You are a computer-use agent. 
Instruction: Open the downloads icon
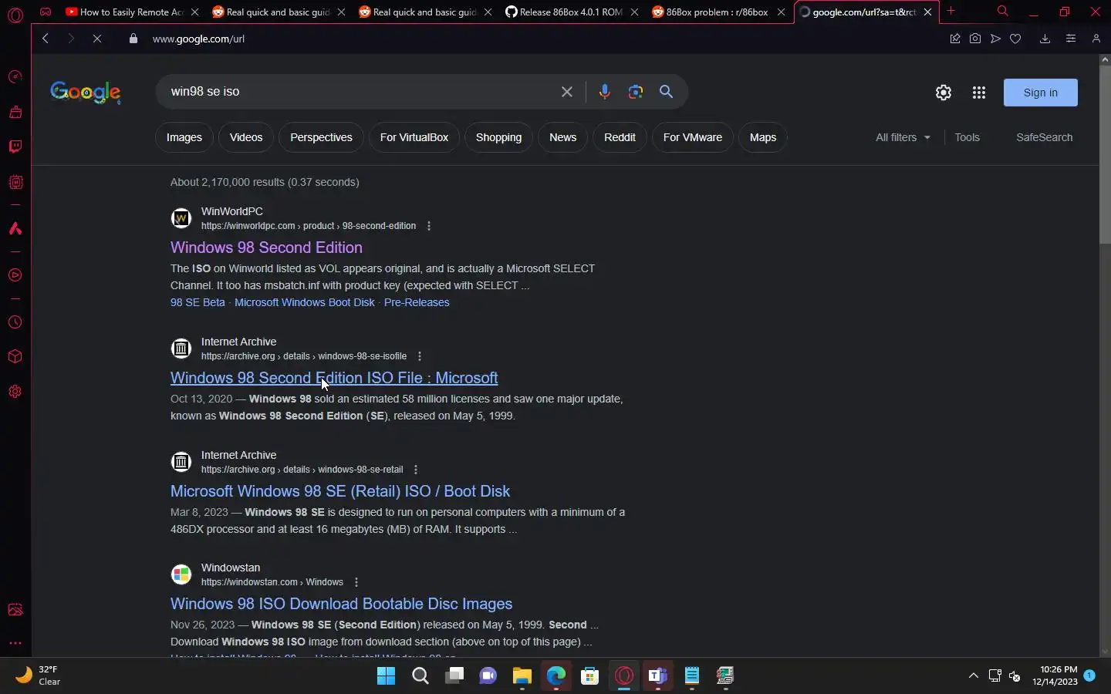[1045, 39]
